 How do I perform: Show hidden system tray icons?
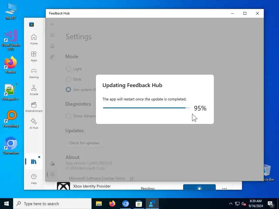coord(231,204)
